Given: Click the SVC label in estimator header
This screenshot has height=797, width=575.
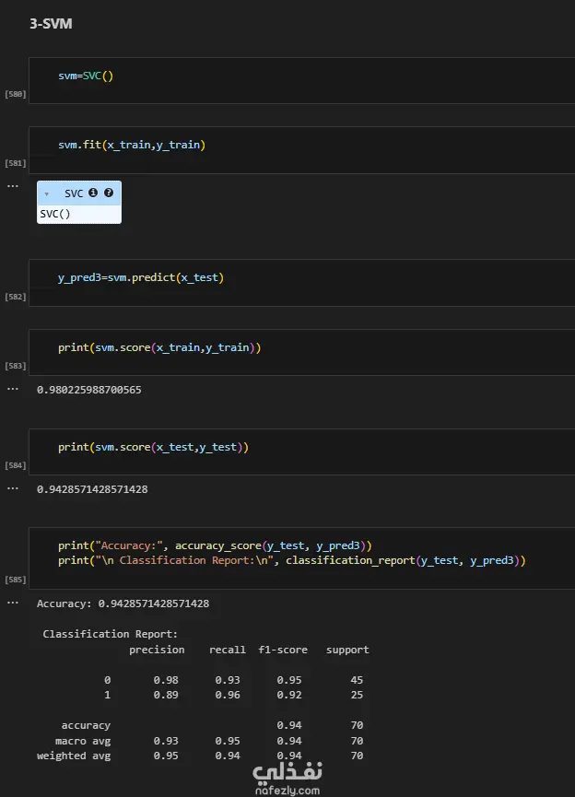Looking at the screenshot, I should pyautogui.click(x=74, y=193).
